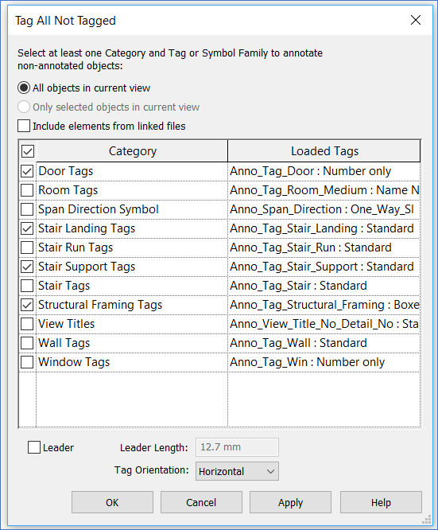438x530 pixels.
Task: Select the Stair Support Tags row
Action: click(x=132, y=267)
